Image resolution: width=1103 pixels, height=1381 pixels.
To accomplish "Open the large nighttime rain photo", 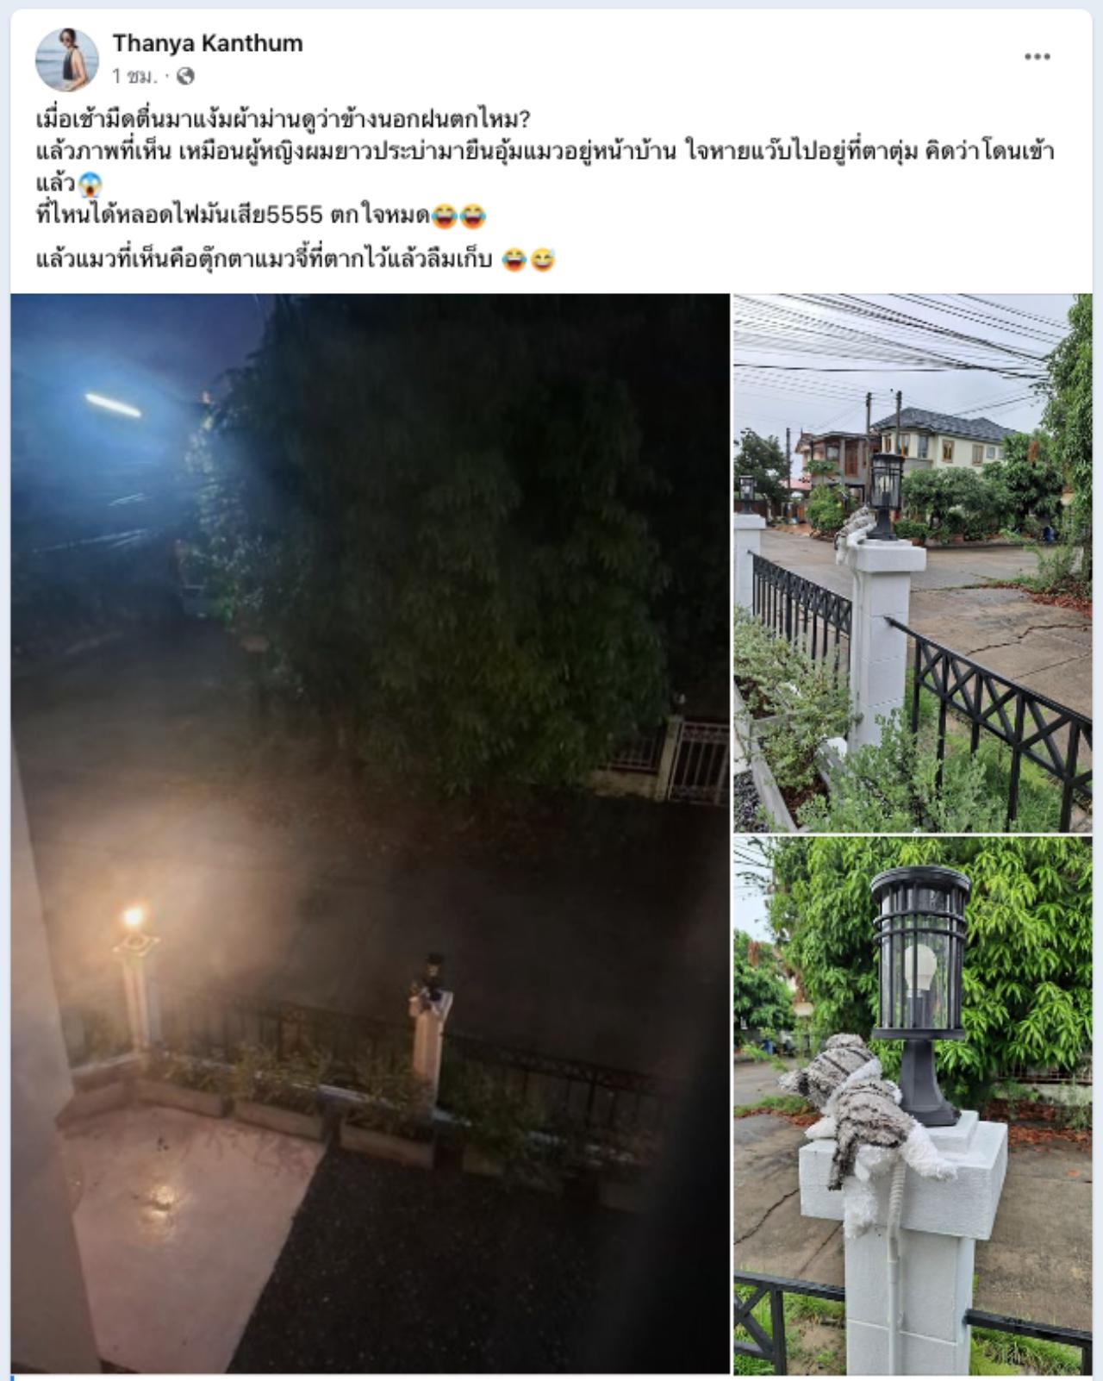I will (x=371, y=833).
